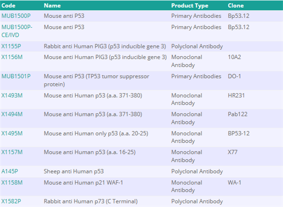The height and width of the screenshot is (207, 283).
Task: Click the Clone column header
Action: pos(236,5)
